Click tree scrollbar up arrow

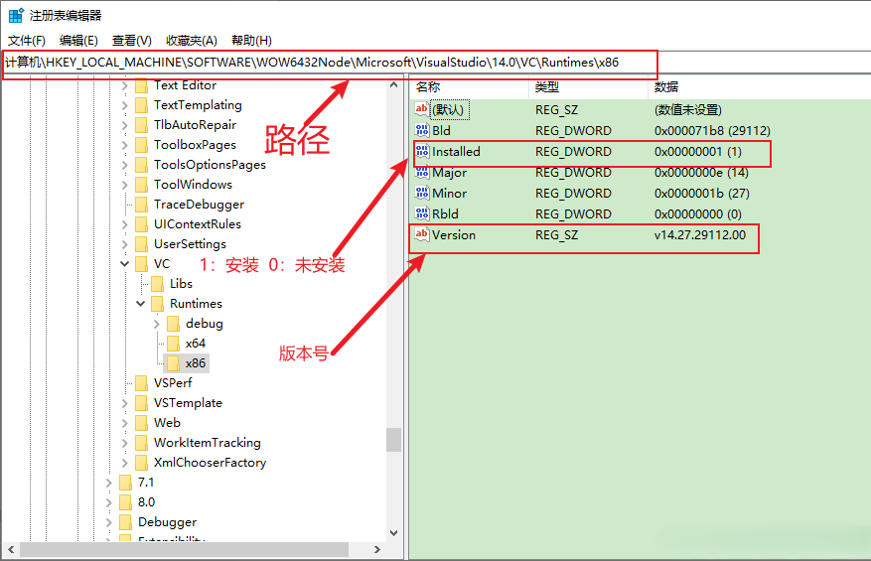click(394, 85)
